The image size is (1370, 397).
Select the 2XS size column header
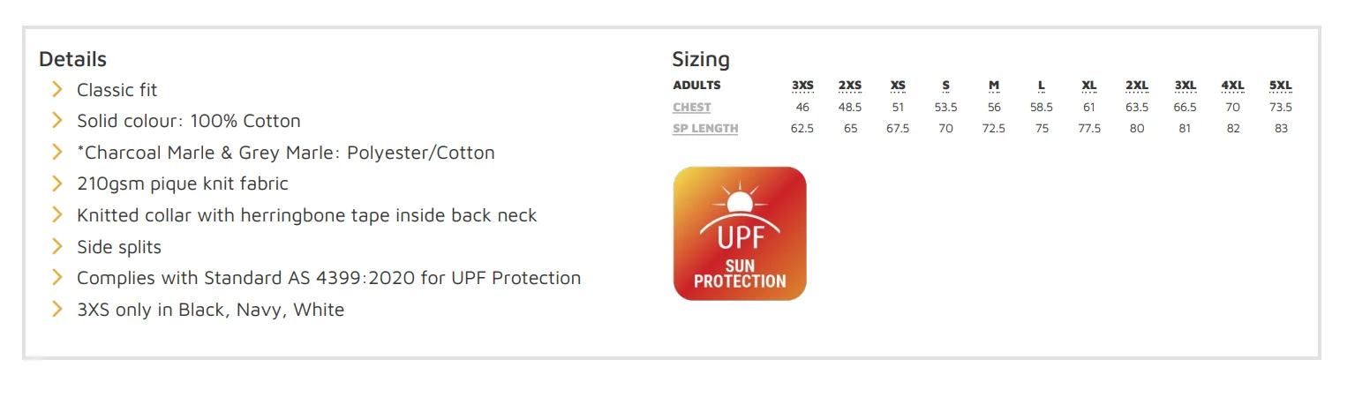[x=850, y=86]
